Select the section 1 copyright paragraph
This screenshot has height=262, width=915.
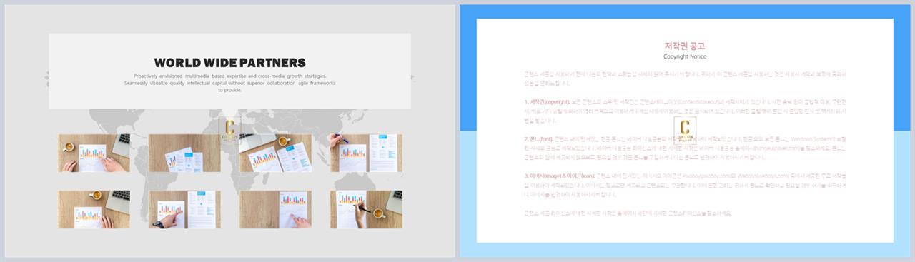click(685, 112)
